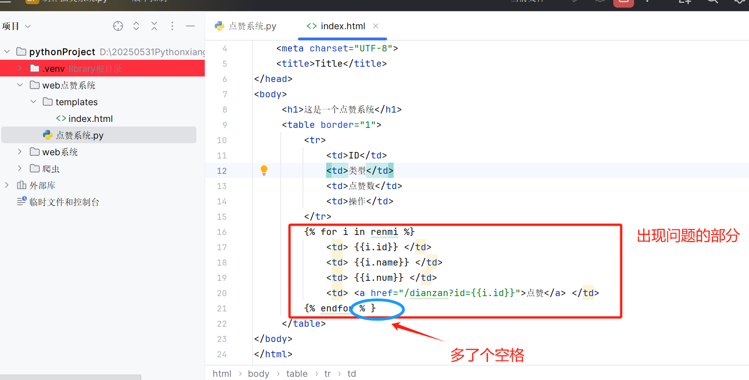Click the 临时文件和控制台 scratches icon

point(21,201)
